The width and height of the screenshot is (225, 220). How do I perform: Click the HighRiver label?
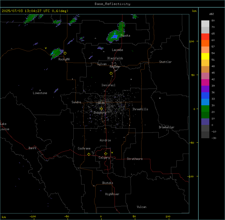pyautogui.click(x=112, y=194)
